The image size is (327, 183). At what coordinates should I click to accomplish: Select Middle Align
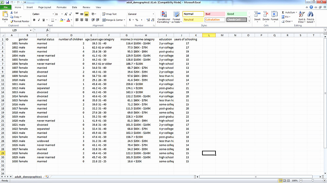pyautogui.click(x=82, y=14)
